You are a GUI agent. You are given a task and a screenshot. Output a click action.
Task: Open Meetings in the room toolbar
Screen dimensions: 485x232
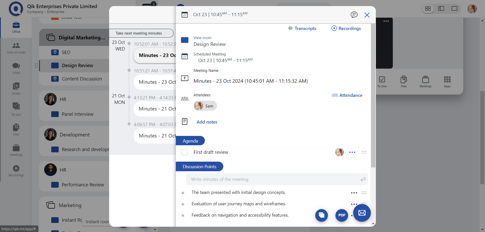click(x=426, y=82)
